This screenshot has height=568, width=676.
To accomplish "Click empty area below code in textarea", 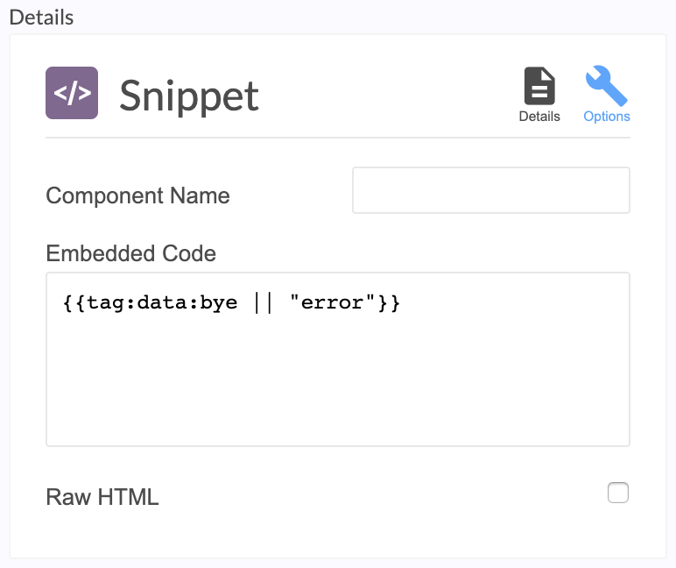I will (338, 380).
